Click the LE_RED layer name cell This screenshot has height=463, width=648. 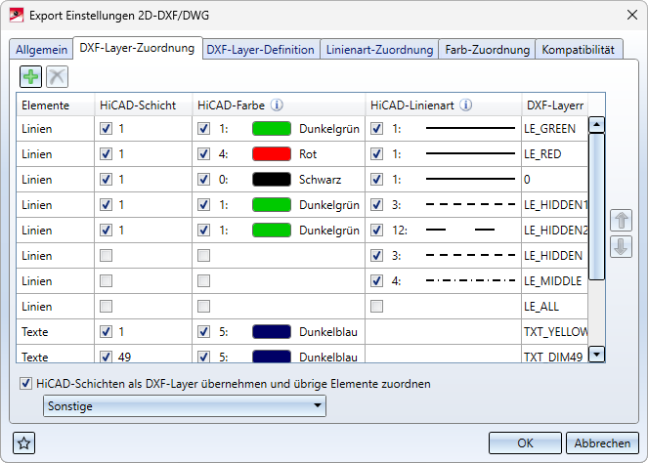tap(554, 154)
